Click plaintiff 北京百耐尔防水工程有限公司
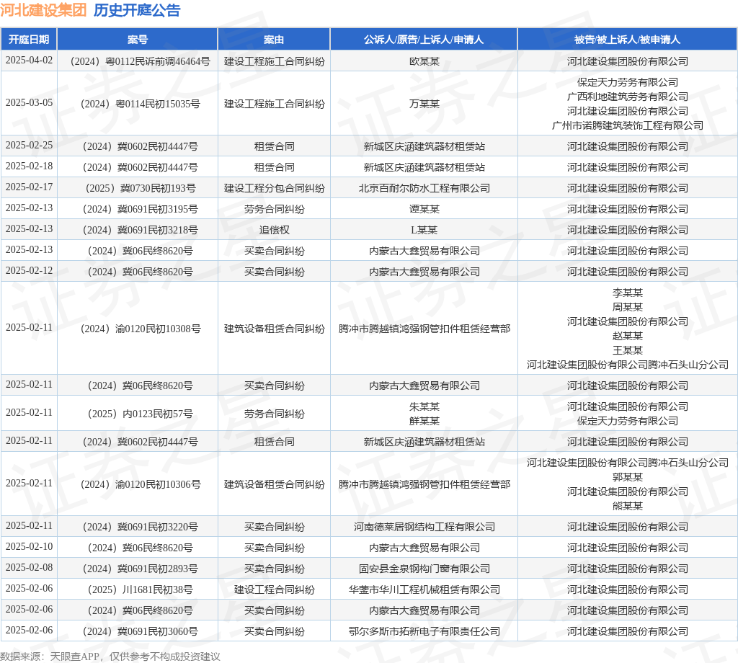This screenshot has height=663, width=738. point(424,188)
